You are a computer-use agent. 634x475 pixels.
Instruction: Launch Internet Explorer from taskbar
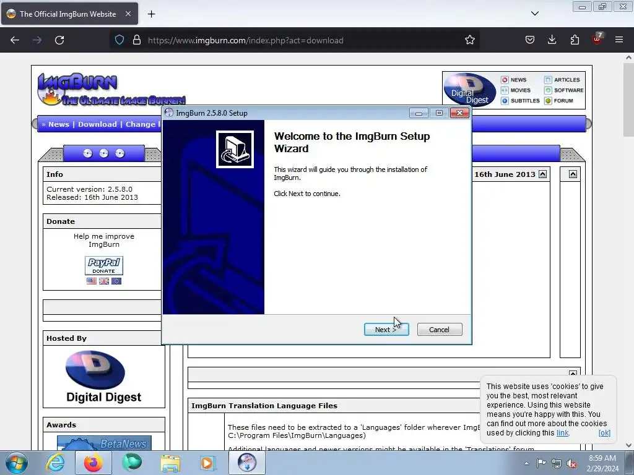55,463
